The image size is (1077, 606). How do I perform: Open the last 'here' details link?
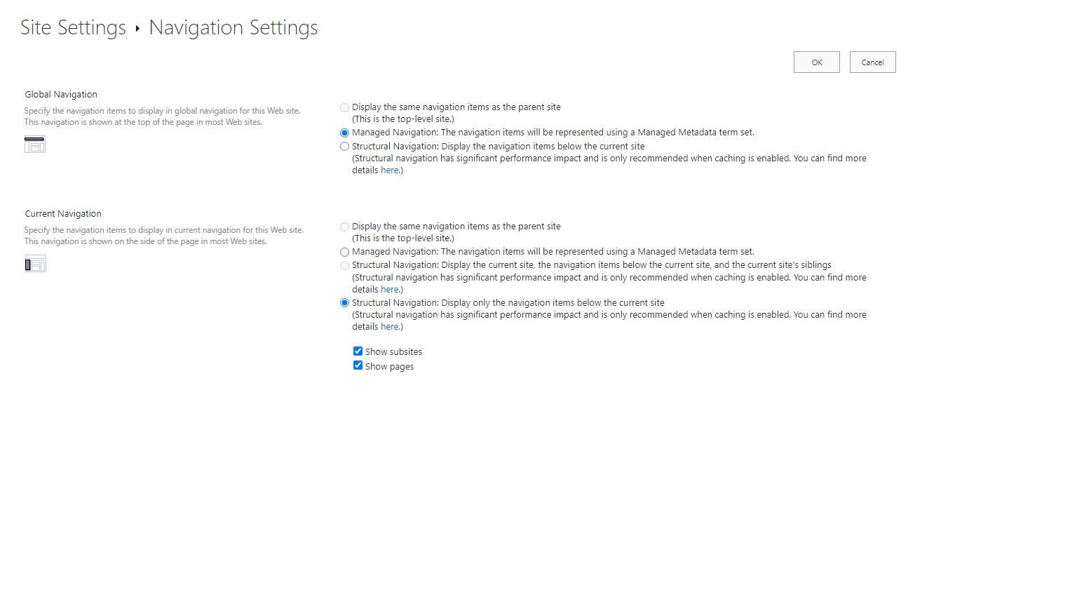click(x=389, y=326)
